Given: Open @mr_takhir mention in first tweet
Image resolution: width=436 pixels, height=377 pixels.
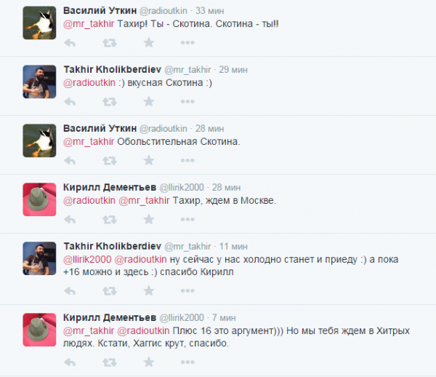Looking at the screenshot, I should pos(89,24).
